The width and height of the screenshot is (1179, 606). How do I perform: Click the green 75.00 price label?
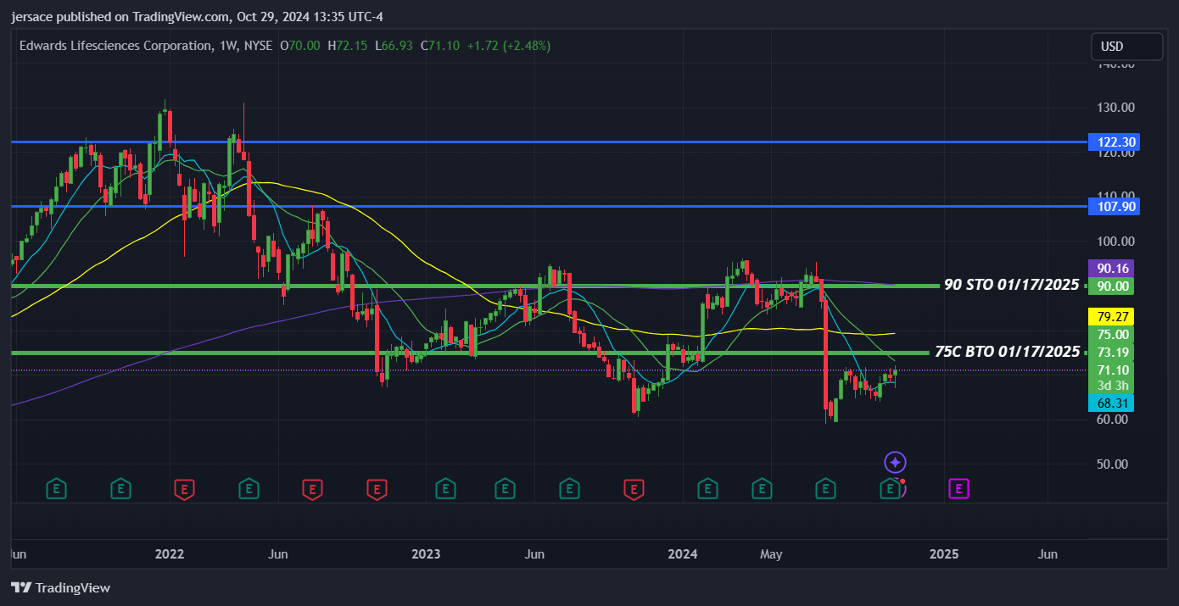[x=1110, y=335]
